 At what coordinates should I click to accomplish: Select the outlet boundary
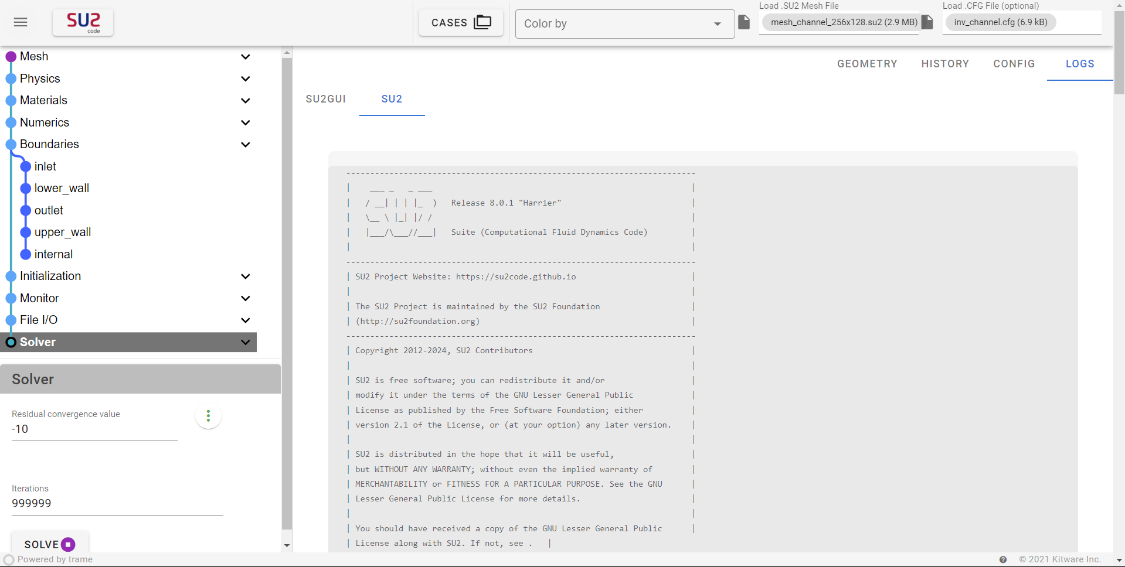click(49, 210)
